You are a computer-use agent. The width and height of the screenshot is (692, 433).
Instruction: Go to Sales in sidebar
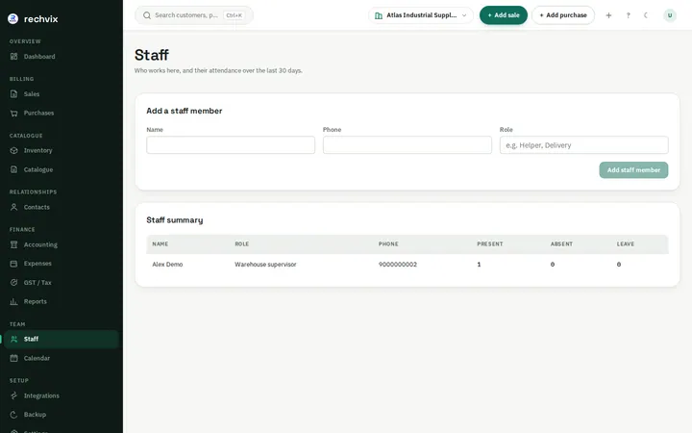pos(61,94)
